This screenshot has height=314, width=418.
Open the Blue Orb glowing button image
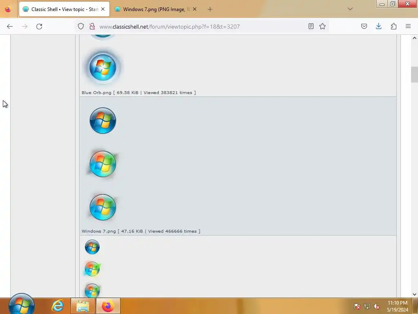coord(102,67)
